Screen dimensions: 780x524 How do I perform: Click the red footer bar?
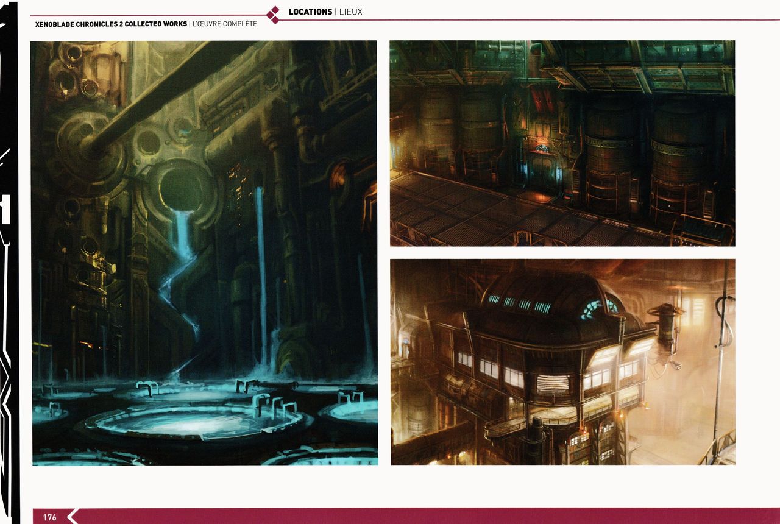(x=427, y=516)
